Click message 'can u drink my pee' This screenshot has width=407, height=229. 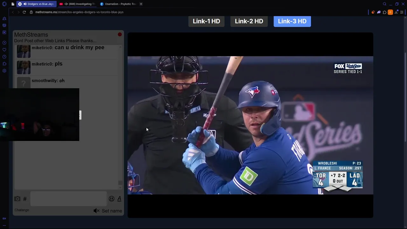79,47
